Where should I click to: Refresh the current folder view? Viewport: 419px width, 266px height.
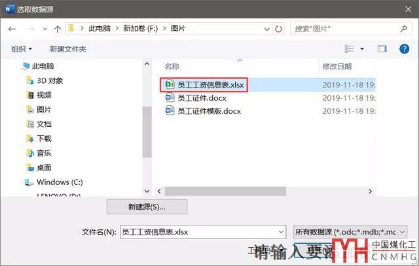[x=278, y=29]
